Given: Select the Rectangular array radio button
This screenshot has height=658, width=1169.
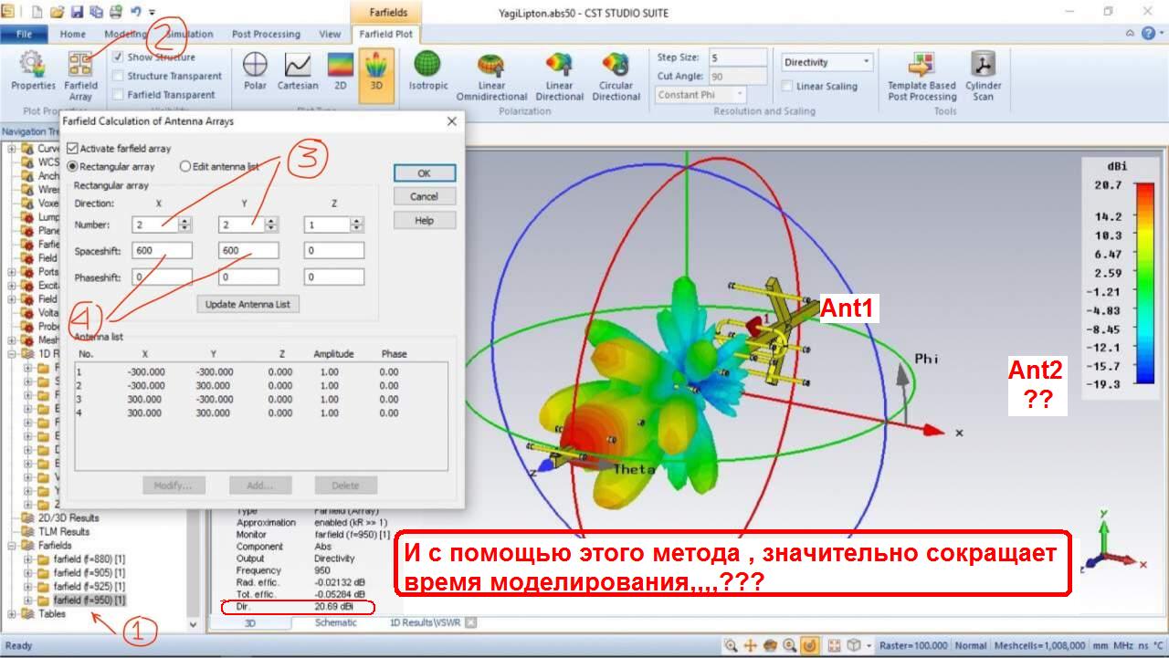Looking at the screenshot, I should click(73, 167).
